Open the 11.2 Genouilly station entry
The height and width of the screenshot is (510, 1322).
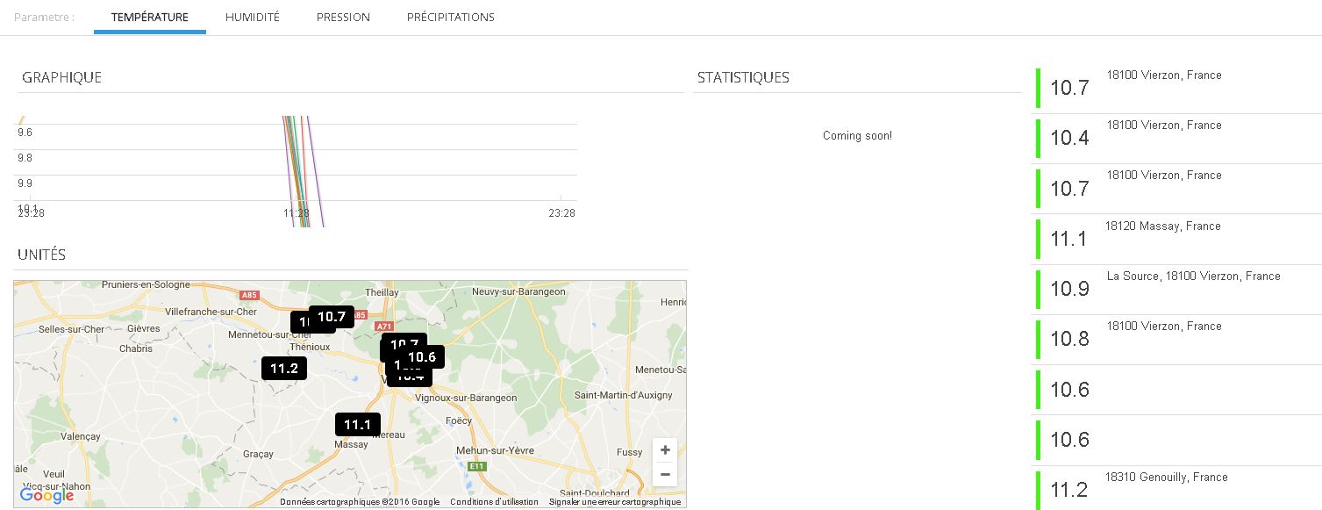click(1176, 489)
